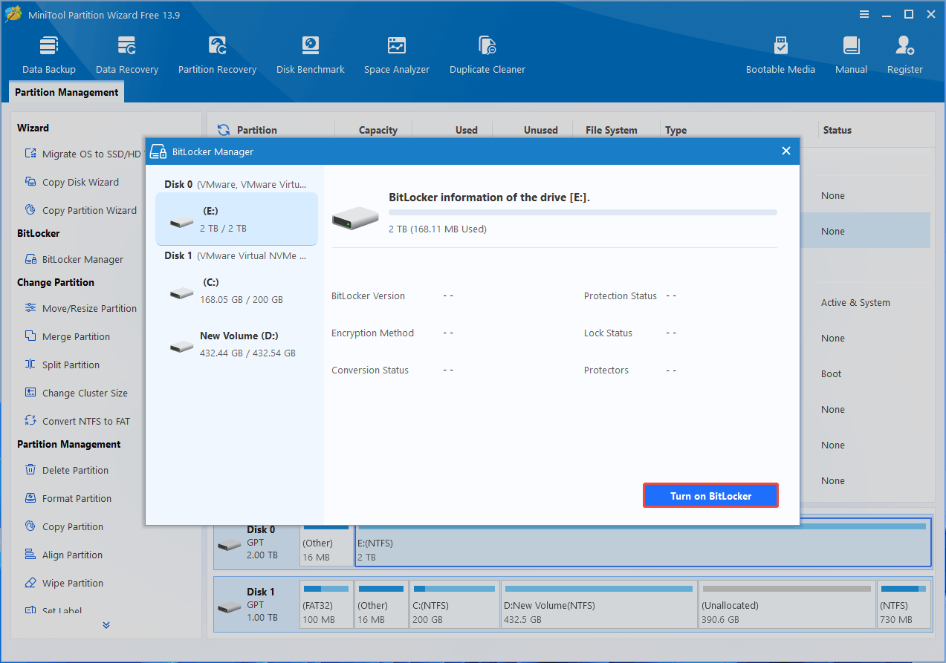Launch Data Recovery tool
The image size is (946, 663).
pos(127,55)
